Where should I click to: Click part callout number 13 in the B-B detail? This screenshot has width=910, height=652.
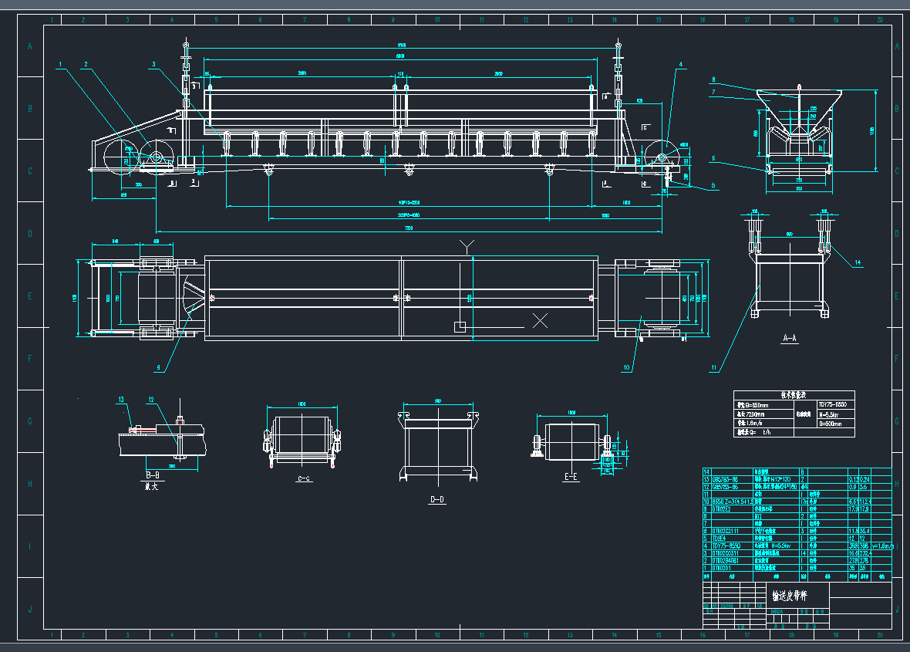pyautogui.click(x=120, y=399)
